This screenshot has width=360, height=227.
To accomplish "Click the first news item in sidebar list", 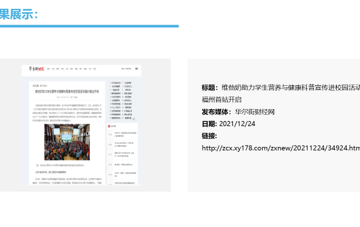I will point(125,134).
